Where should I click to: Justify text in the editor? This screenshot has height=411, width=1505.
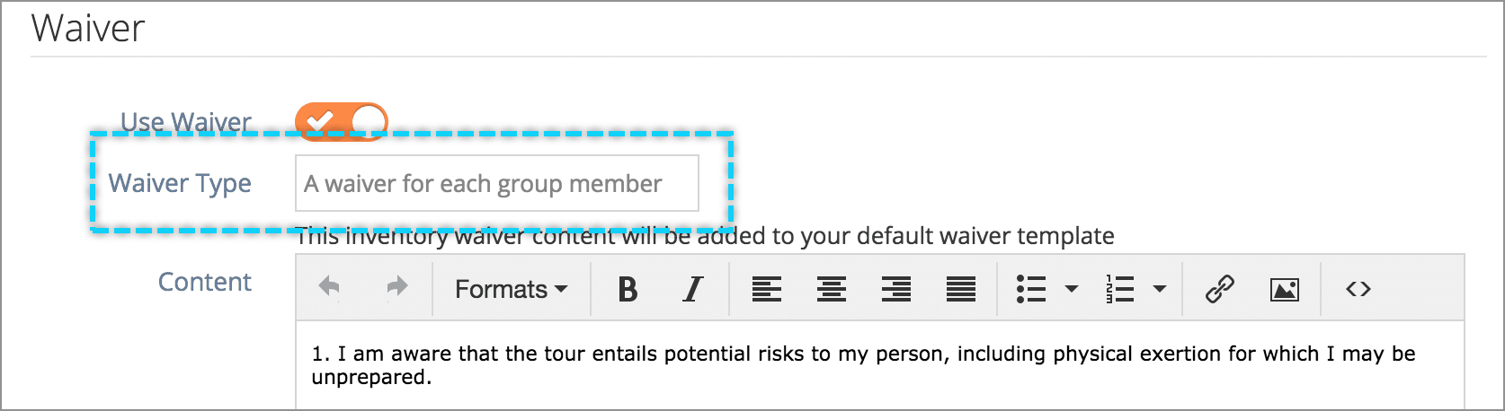coord(960,289)
